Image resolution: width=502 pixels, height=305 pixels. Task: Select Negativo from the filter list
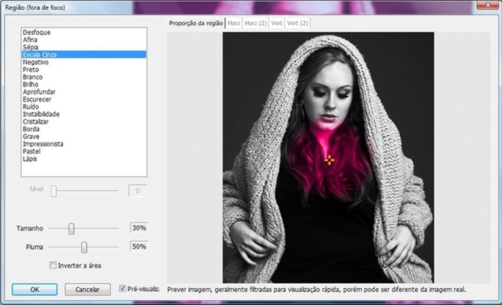(35, 62)
